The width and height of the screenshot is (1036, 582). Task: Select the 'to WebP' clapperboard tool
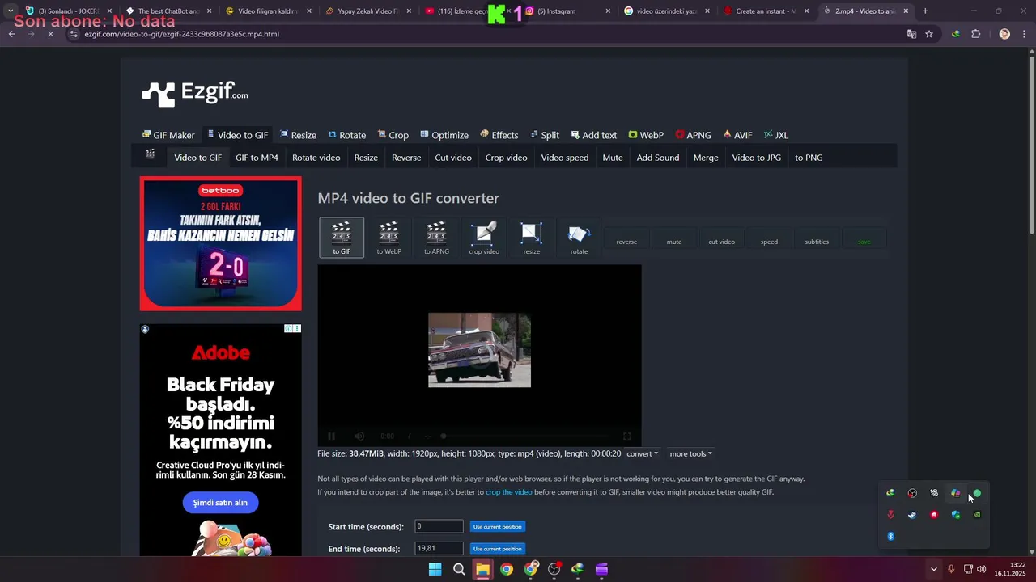[x=389, y=238]
